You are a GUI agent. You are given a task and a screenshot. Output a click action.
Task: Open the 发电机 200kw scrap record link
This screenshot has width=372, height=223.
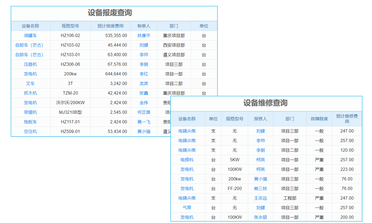coord(31,74)
